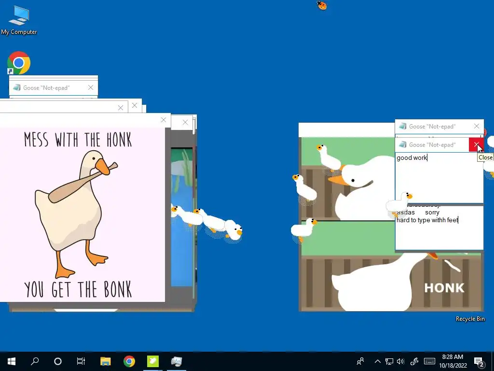Click the 'good work' text area
The height and width of the screenshot is (371, 494).
439,178
